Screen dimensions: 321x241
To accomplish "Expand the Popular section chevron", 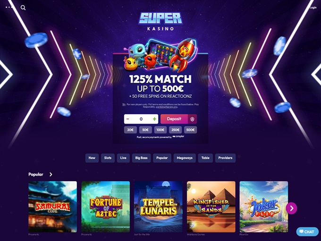I will point(51,175).
